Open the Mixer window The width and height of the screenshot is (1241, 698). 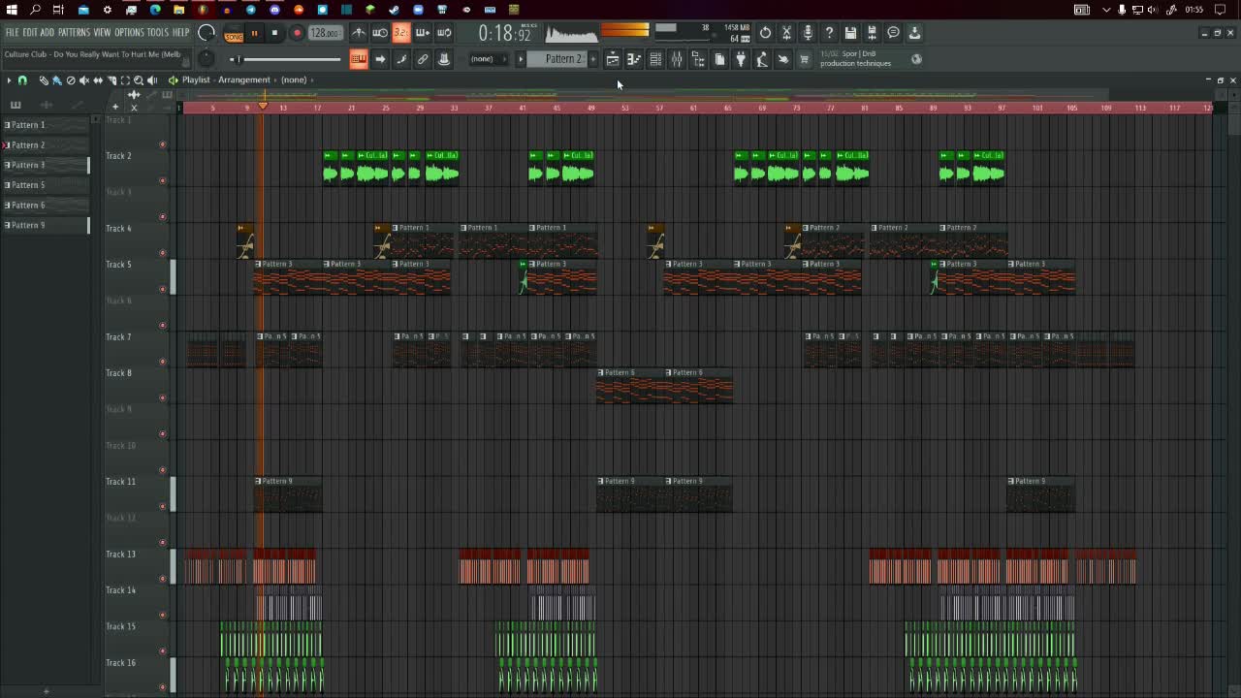pyautogui.click(x=677, y=59)
